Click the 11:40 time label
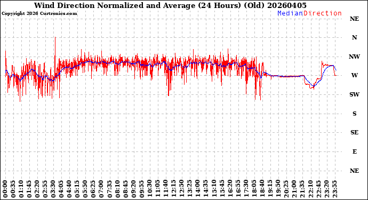 tap(166, 189)
